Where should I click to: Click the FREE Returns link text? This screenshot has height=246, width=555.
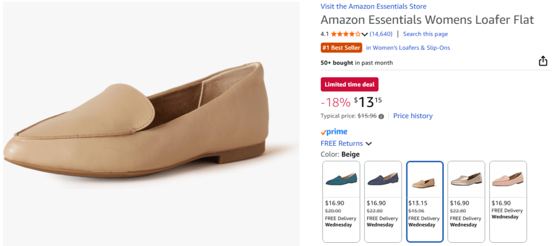342,144
